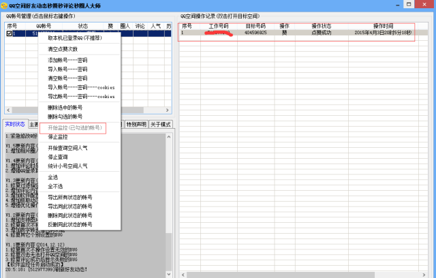This screenshot has width=436, height=278.
Task: Sort by 状态 column in account list
Action: pyautogui.click(x=83, y=26)
